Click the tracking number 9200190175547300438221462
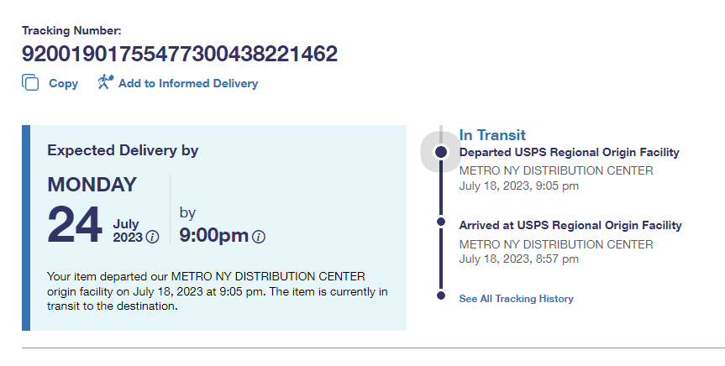Viewport: 725px width, 366px height. tap(180, 55)
